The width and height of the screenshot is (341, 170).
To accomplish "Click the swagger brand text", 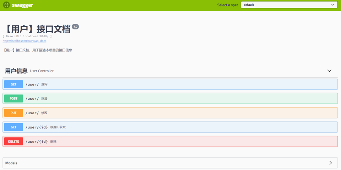I will [x=22, y=5].
